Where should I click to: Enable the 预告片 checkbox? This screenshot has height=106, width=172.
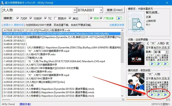click(x=55, y=18)
